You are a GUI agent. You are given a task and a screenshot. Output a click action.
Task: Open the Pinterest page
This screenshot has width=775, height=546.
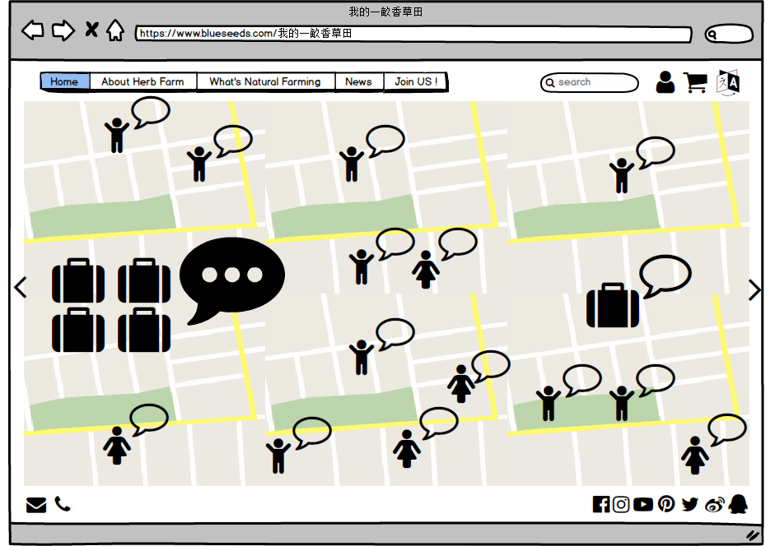pyautogui.click(x=666, y=505)
